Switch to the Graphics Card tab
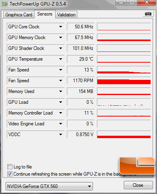 [19, 15]
